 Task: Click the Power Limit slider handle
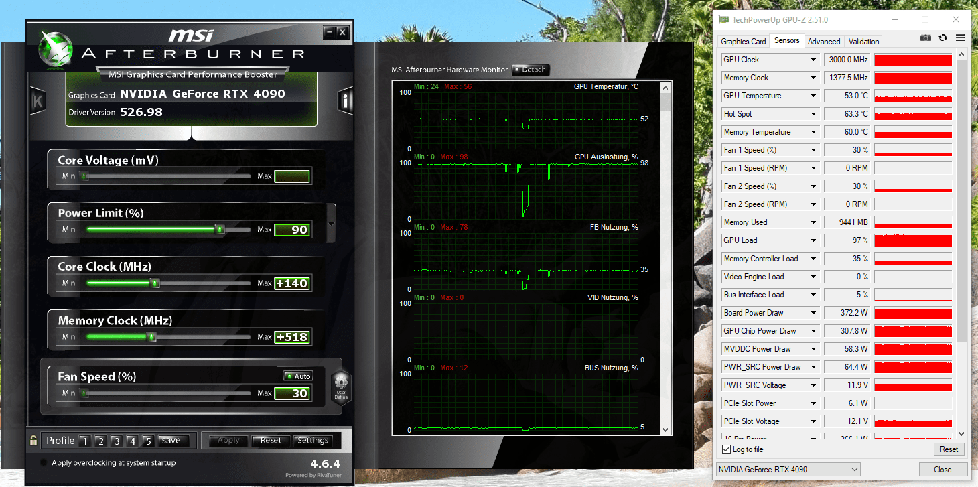220,230
